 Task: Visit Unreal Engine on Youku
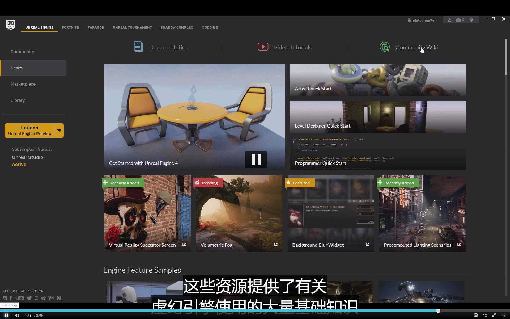pos(51,298)
